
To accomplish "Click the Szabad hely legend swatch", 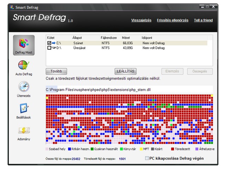I will click(47, 149).
